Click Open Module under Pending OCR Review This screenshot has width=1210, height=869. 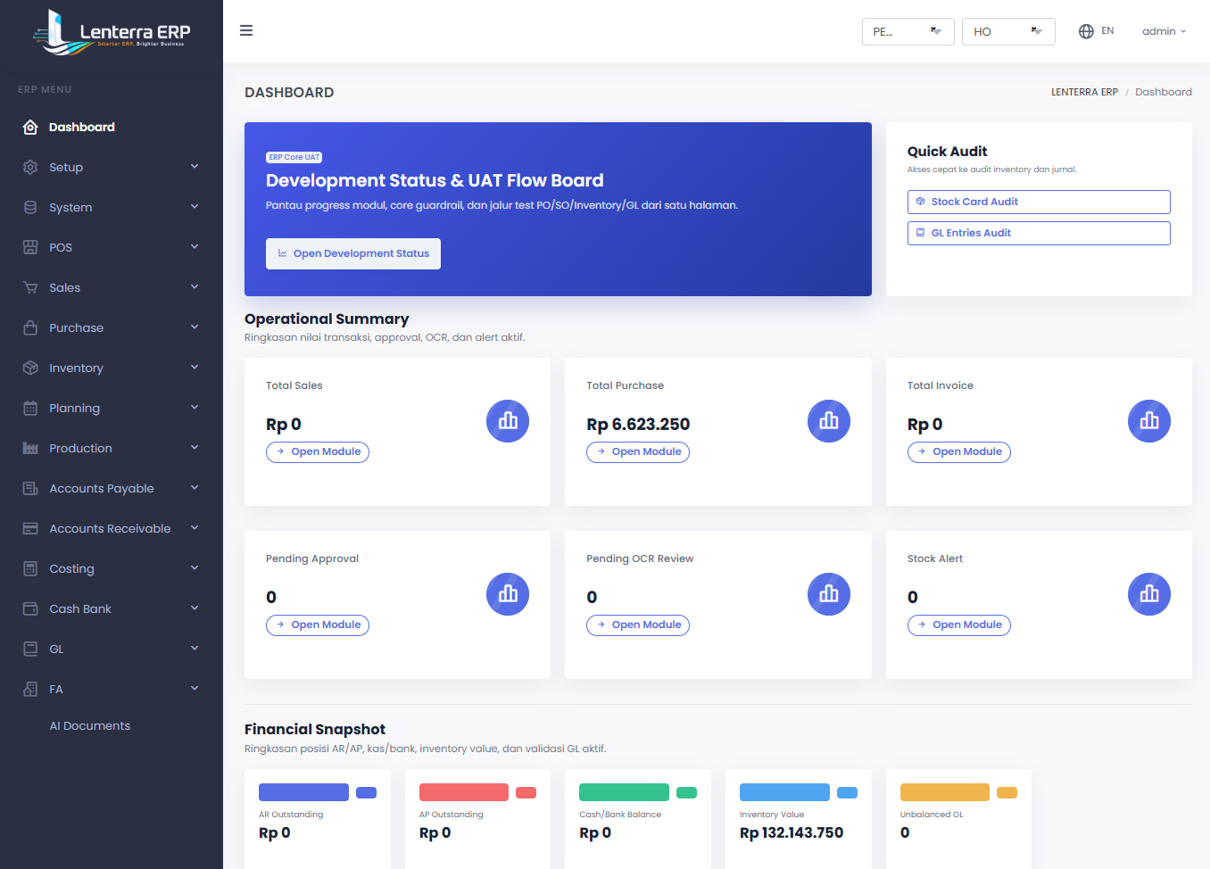pos(638,625)
